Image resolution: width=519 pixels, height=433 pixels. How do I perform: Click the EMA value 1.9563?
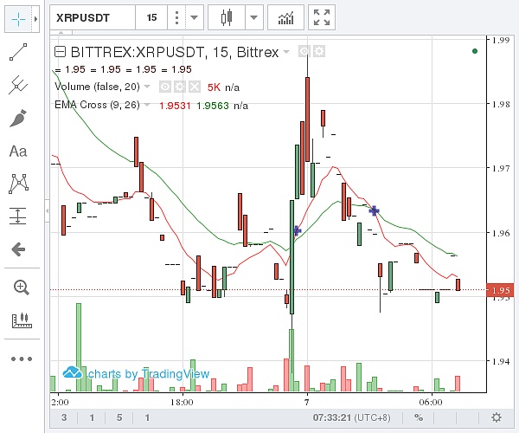pyautogui.click(x=213, y=106)
